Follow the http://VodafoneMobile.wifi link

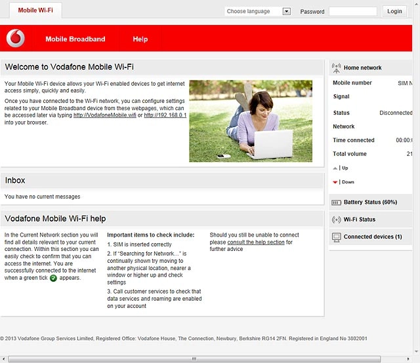[105, 115]
